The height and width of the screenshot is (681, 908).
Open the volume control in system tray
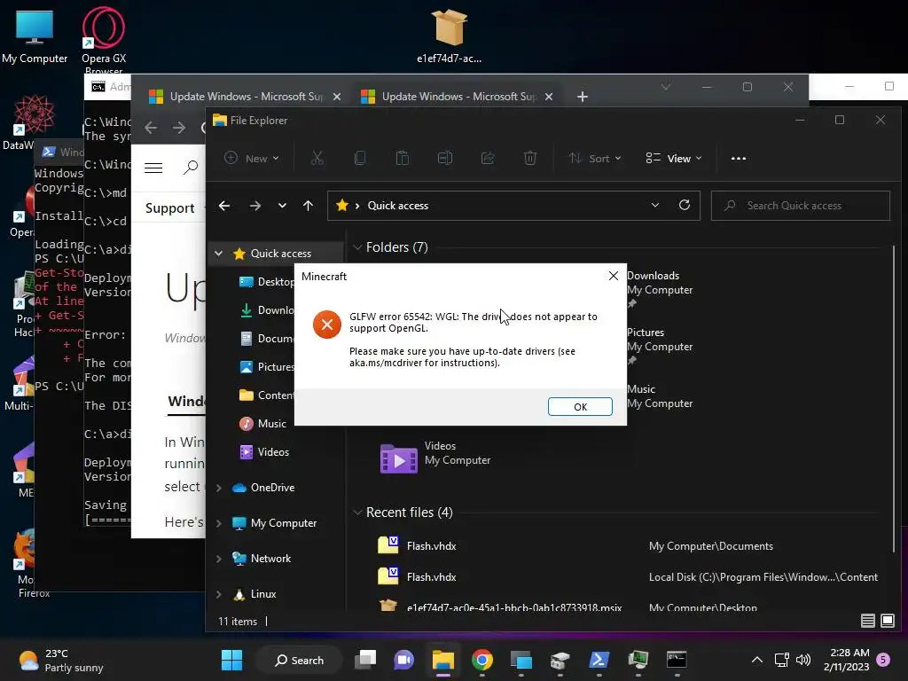click(x=803, y=660)
